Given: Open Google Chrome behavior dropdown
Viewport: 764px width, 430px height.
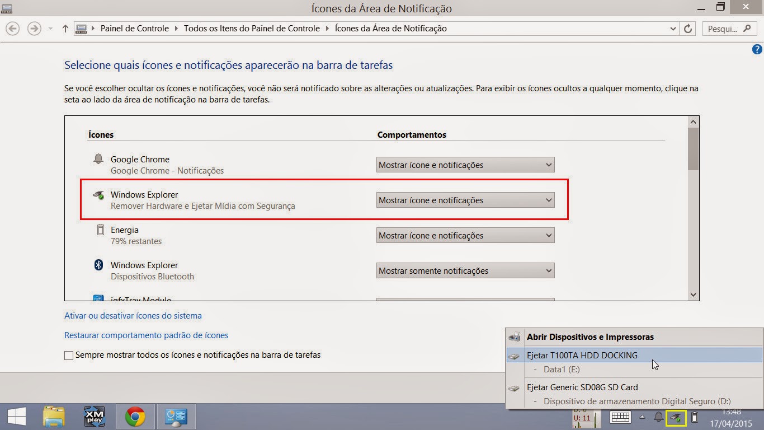Looking at the screenshot, I should (465, 165).
